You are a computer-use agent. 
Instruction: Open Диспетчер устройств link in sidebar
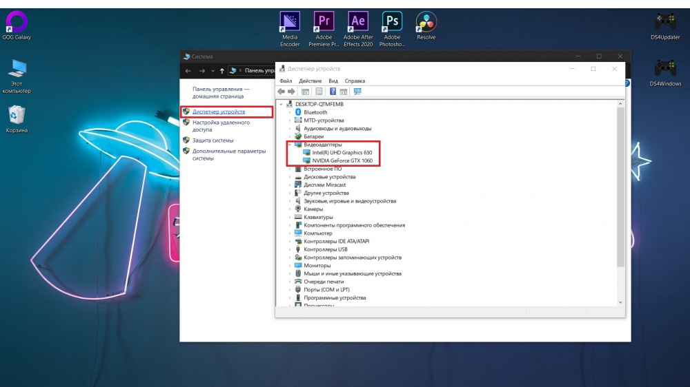pos(219,112)
